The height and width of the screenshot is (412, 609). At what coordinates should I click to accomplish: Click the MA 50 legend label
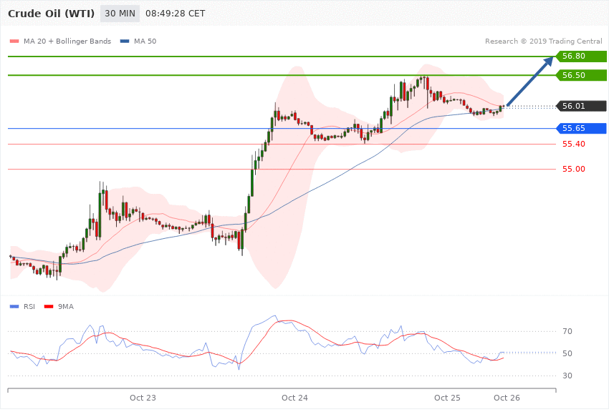(145, 41)
